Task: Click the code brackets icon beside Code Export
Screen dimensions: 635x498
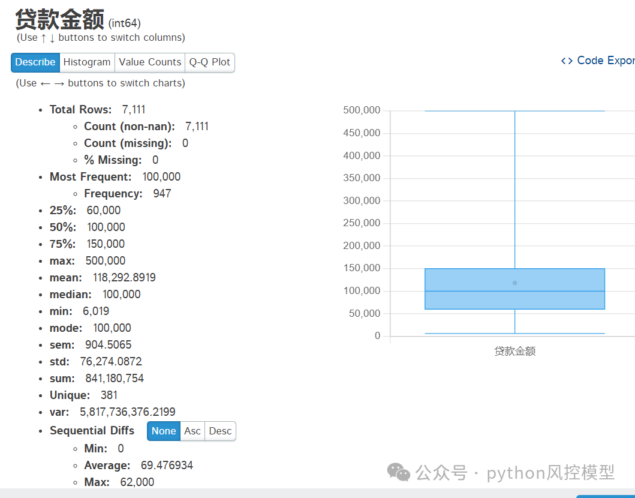Action: [x=567, y=61]
